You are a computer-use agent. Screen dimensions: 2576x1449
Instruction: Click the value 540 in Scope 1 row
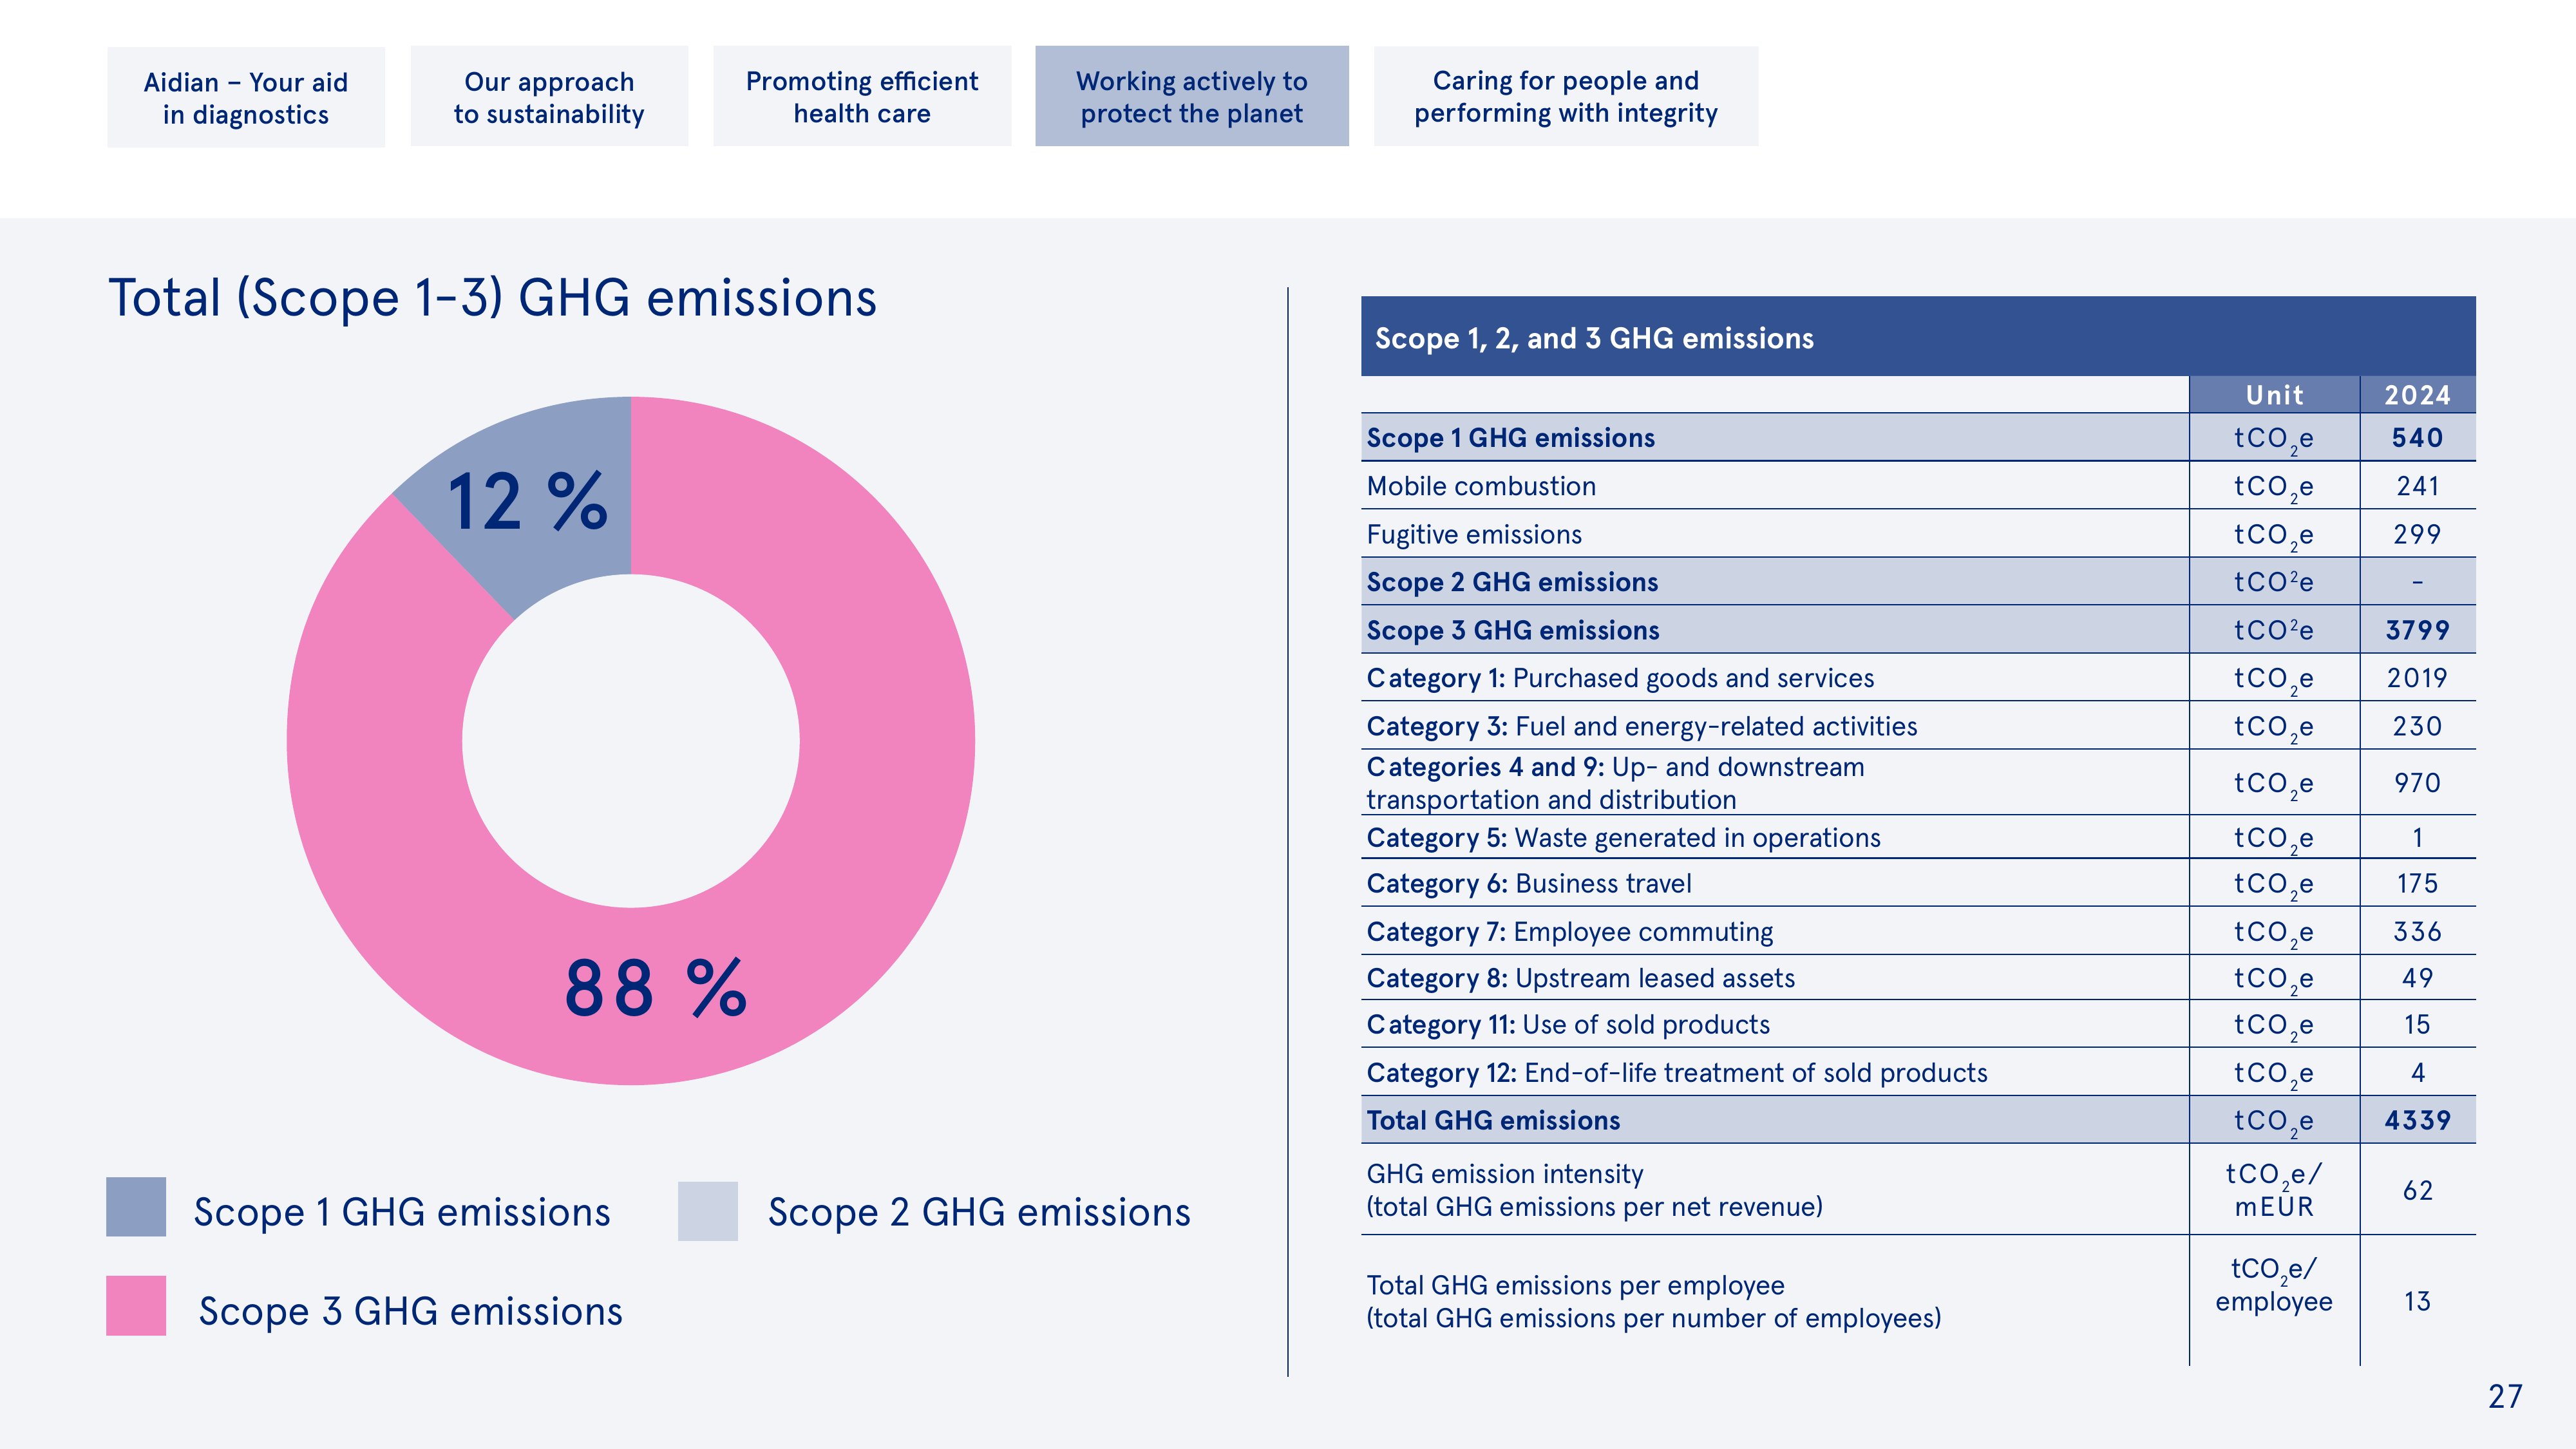pyautogui.click(x=2417, y=438)
